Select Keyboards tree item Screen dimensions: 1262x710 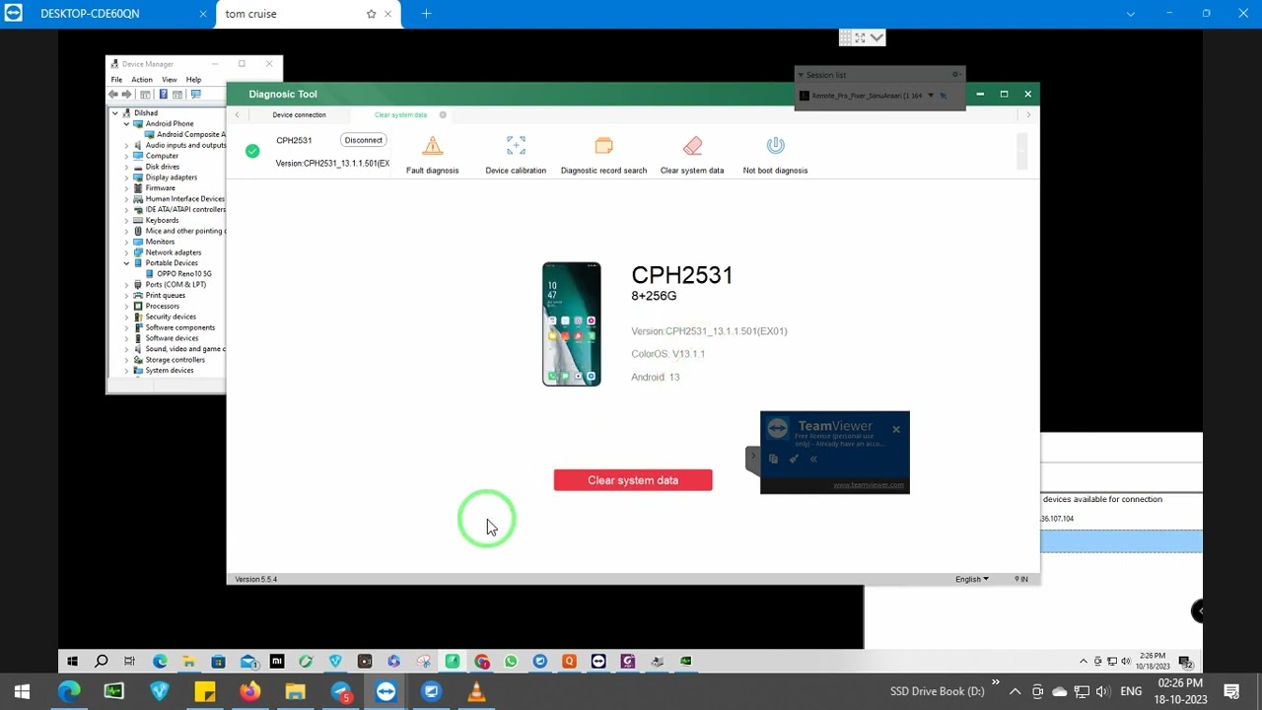point(162,220)
